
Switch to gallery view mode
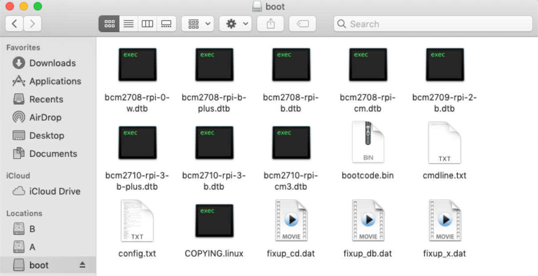pos(166,24)
